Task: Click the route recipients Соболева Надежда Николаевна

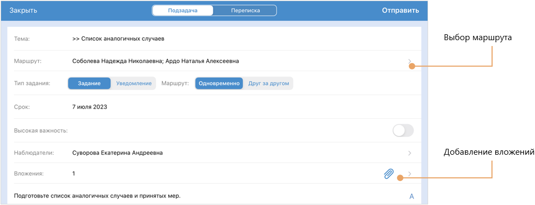Action: pos(117,61)
